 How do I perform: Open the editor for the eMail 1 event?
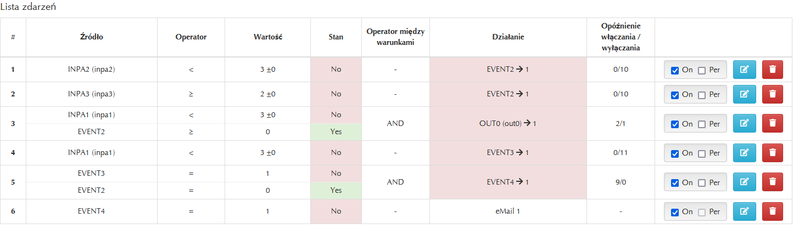(744, 211)
